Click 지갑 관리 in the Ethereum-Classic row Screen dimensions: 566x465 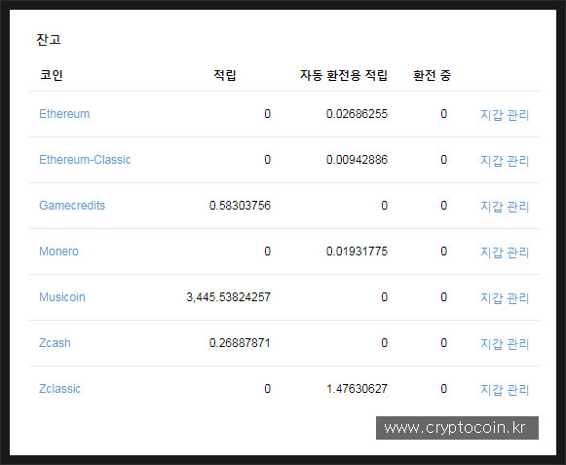(505, 161)
